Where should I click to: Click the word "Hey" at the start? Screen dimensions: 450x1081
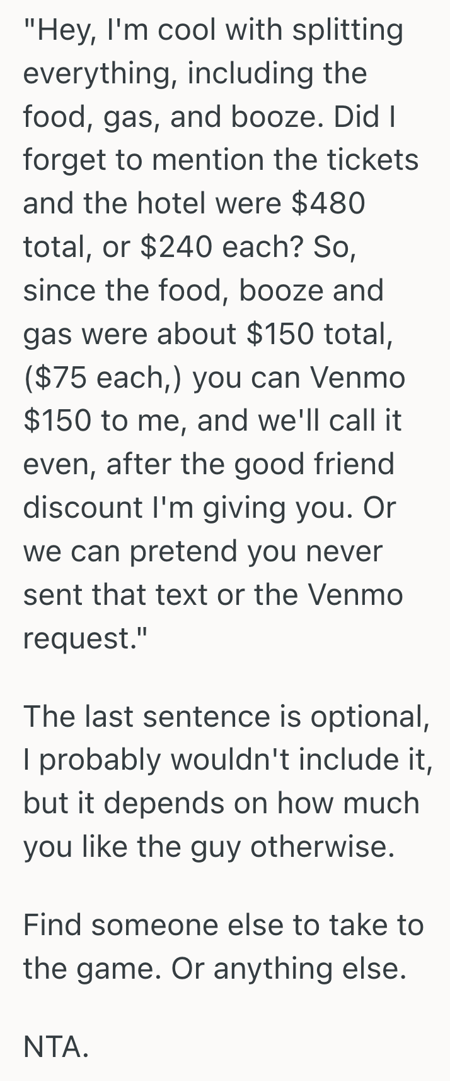(60, 30)
